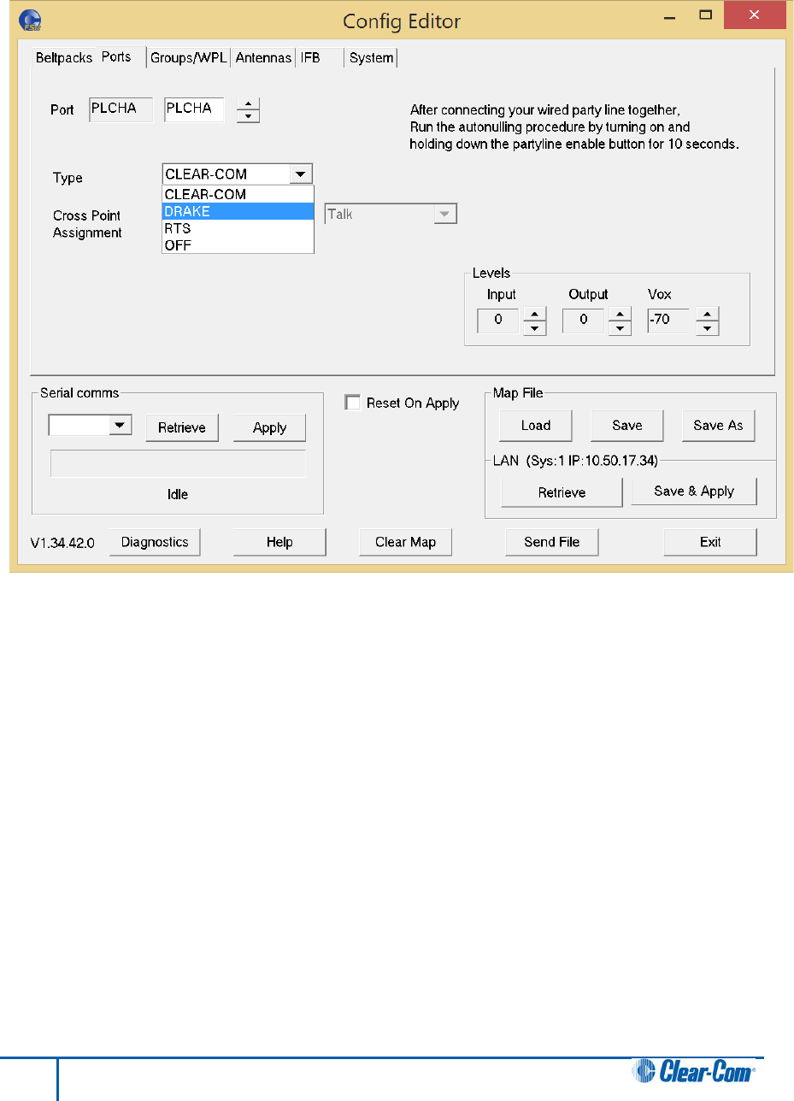Go to the Antennas tab
The width and height of the screenshot is (794, 1101).
(x=263, y=58)
